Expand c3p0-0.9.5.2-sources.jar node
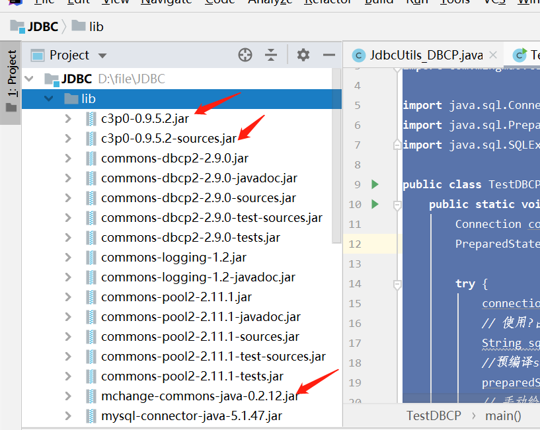 pos(68,139)
